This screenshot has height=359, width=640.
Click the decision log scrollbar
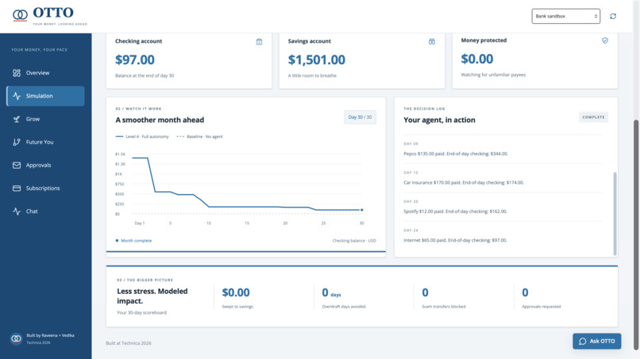pos(615,213)
